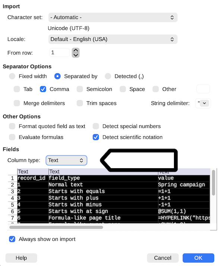This screenshot has width=219, height=266.
Task: Enable the Other separator checkbox
Action: pos(155,89)
